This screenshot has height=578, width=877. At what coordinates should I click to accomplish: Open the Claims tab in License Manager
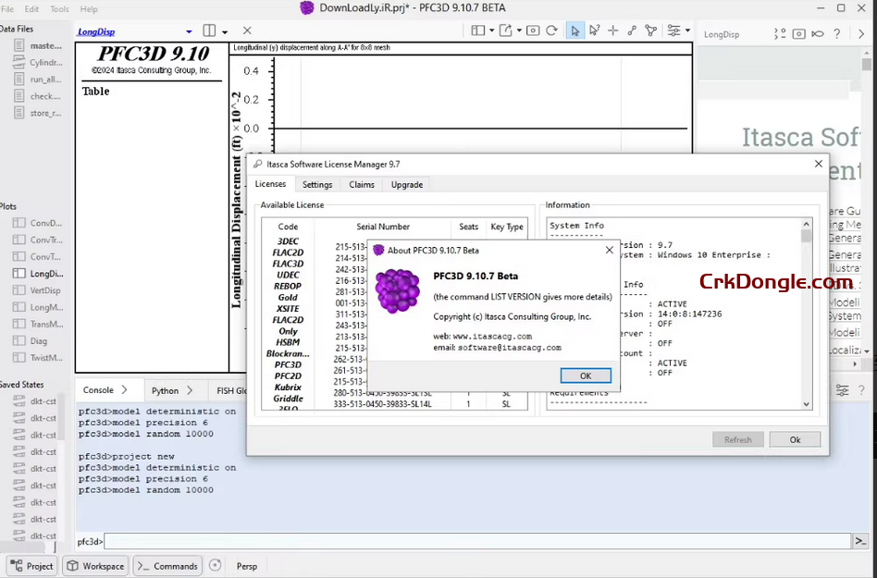[362, 184]
